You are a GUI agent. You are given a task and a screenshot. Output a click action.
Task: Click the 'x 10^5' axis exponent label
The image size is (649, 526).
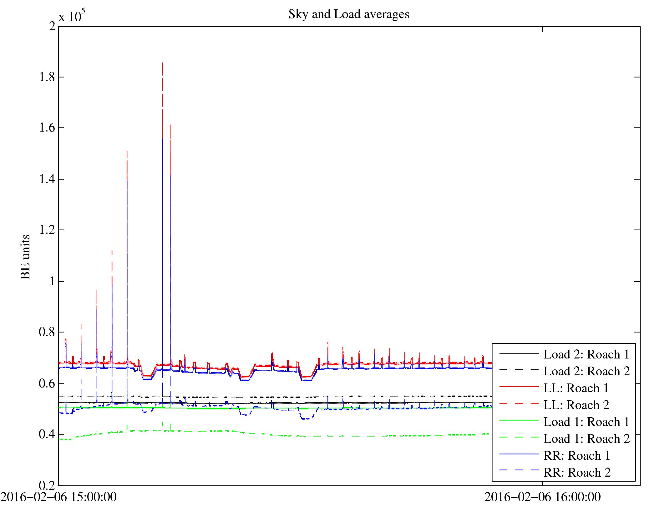(x=72, y=16)
